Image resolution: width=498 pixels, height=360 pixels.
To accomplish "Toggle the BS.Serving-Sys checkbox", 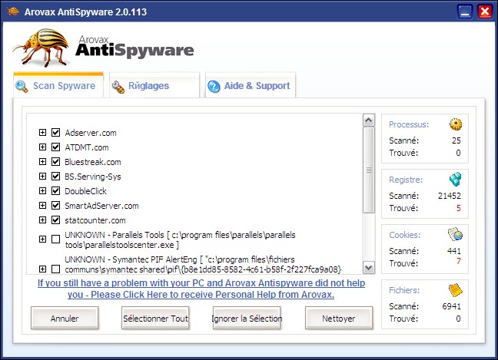I will [55, 176].
